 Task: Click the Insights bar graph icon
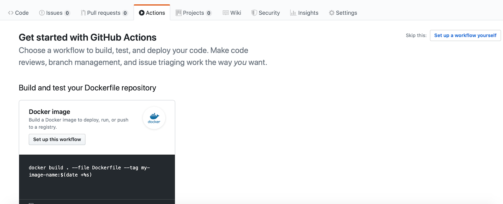click(293, 13)
